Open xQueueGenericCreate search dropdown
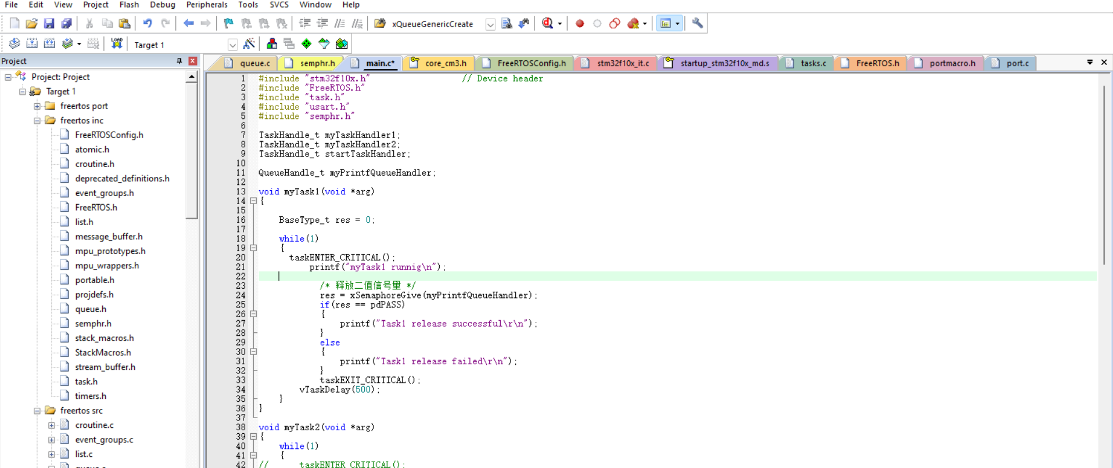Screen dimensions: 1113x468 490,24
